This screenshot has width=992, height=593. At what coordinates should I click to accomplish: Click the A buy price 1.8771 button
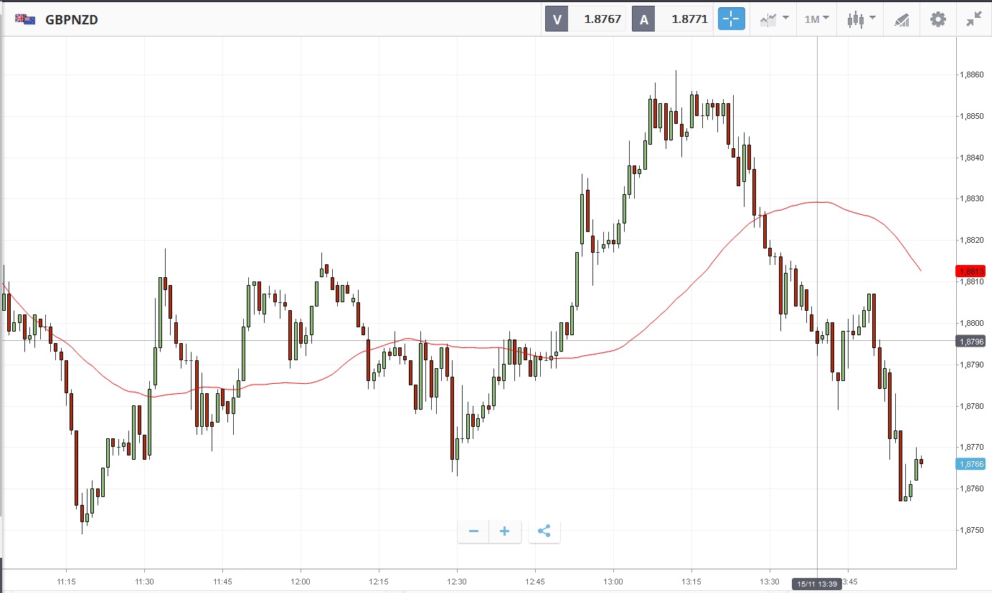coord(672,19)
